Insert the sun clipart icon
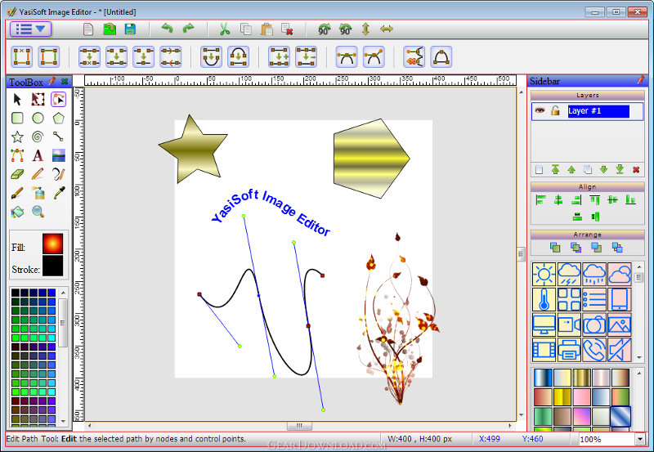 coord(544,275)
